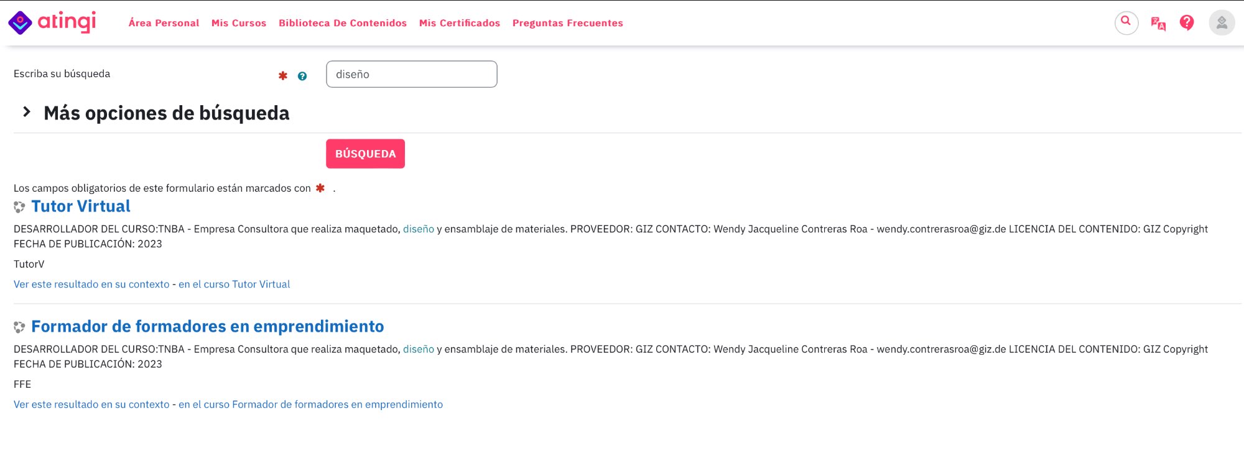
Task: Open the Tutor Virtual result title
Action: click(x=81, y=207)
